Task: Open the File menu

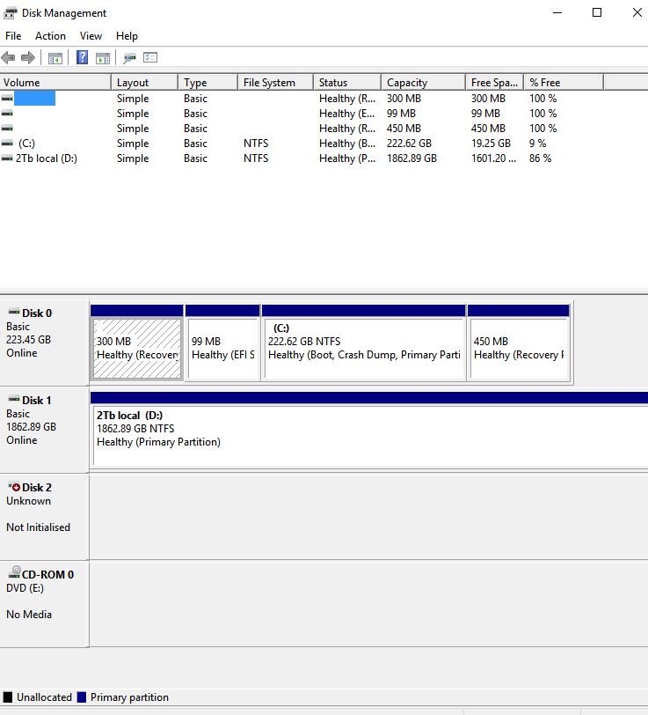Action: [13, 36]
